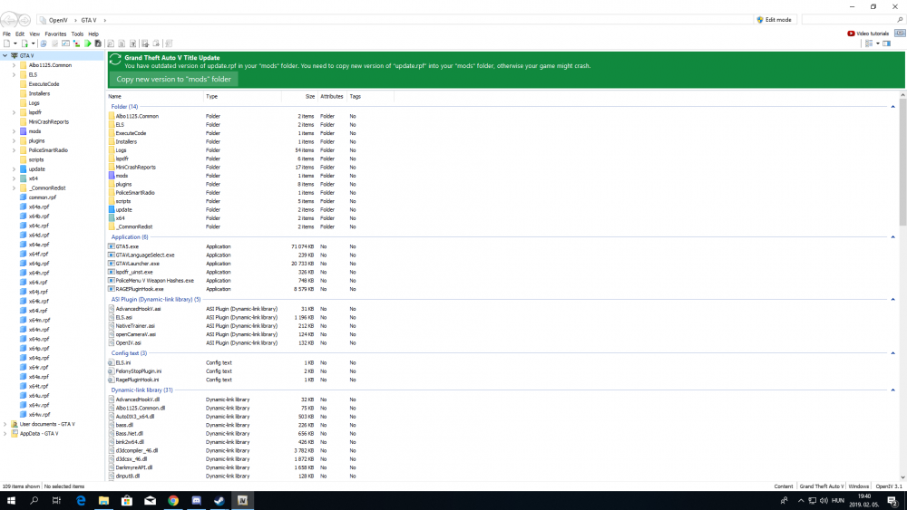Click the GTA5.exe file icon
Image resolution: width=907 pixels, height=510 pixels.
tap(112, 246)
